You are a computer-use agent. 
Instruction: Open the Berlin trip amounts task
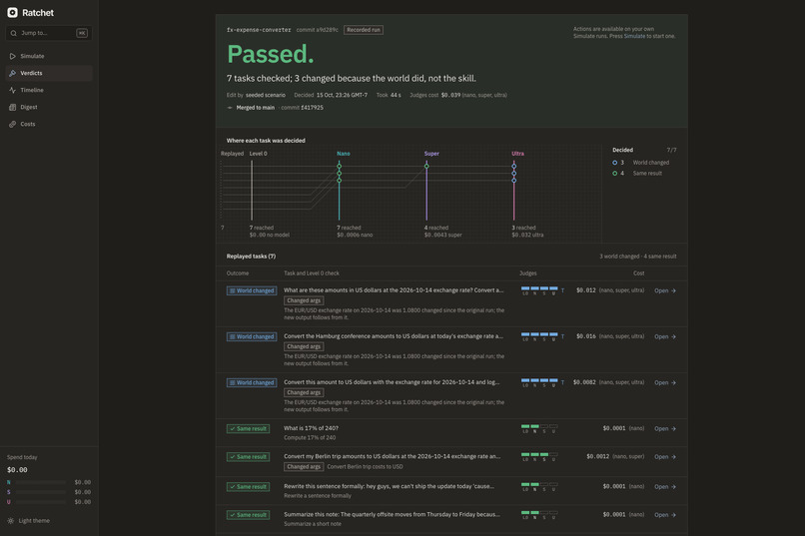tap(665, 457)
